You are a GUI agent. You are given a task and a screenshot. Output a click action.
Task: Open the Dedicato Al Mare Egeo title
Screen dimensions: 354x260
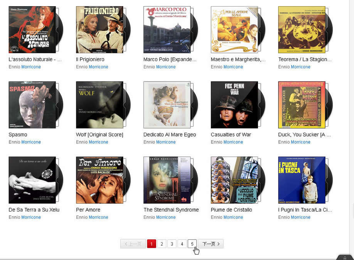coord(170,135)
